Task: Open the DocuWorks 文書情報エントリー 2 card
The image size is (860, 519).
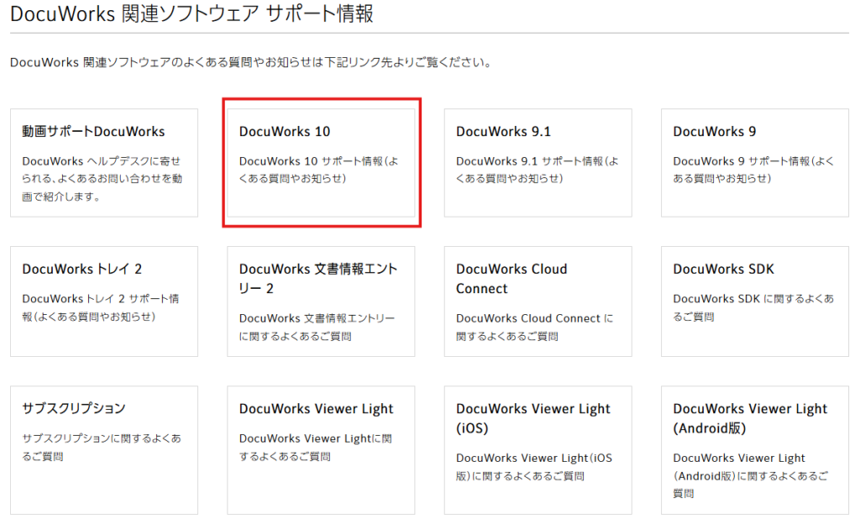Action: pos(321,301)
